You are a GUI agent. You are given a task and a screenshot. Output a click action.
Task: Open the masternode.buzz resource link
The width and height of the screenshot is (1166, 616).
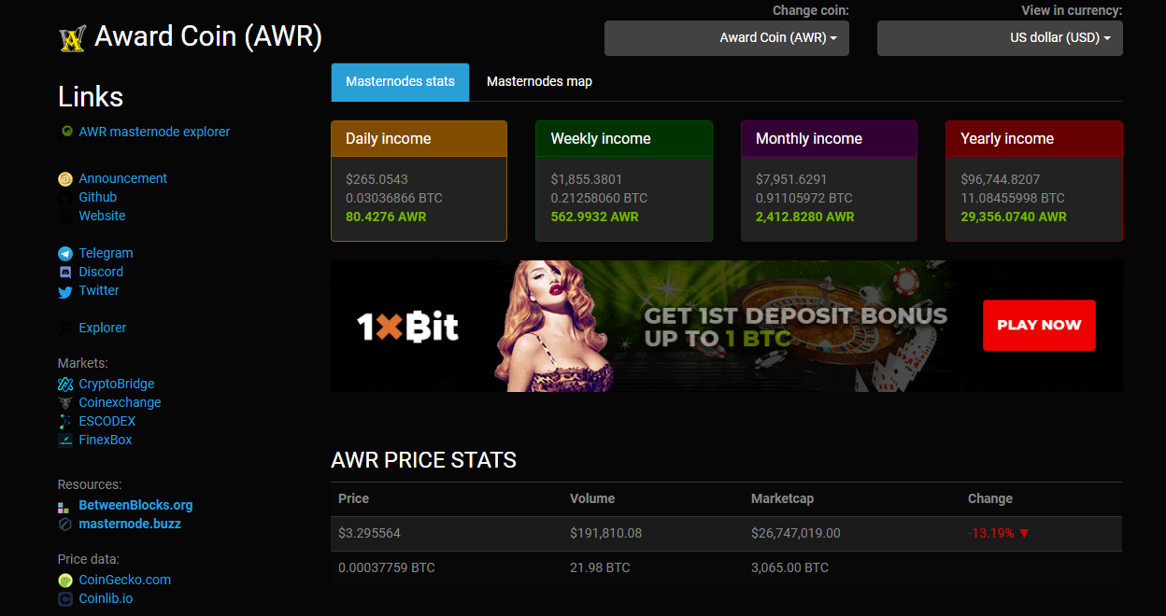click(x=130, y=524)
